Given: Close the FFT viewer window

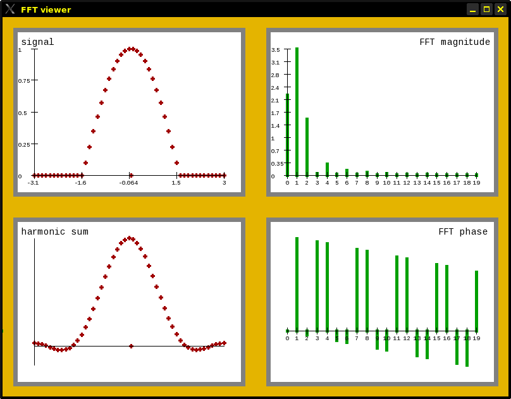Looking at the screenshot, I should pos(500,9).
